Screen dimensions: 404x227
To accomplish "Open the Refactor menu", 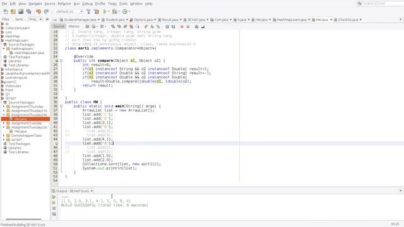I will (x=64, y=4).
